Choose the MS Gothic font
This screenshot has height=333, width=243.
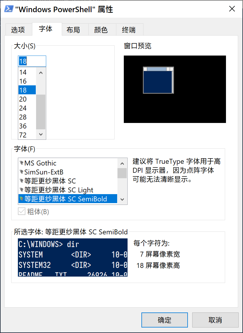point(68,163)
